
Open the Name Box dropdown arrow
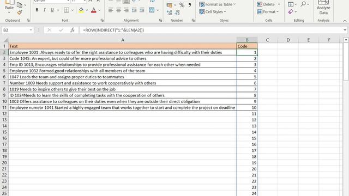[31, 30]
